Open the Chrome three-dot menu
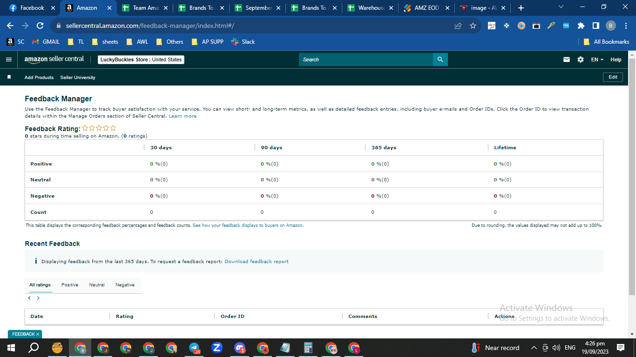Screen dimensions: 636x357 [x=626, y=26]
